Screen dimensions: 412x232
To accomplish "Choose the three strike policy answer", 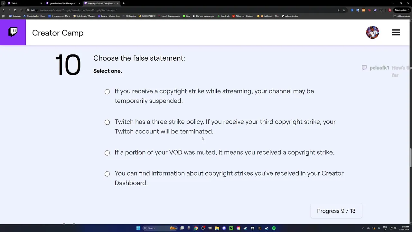I will click(x=107, y=122).
